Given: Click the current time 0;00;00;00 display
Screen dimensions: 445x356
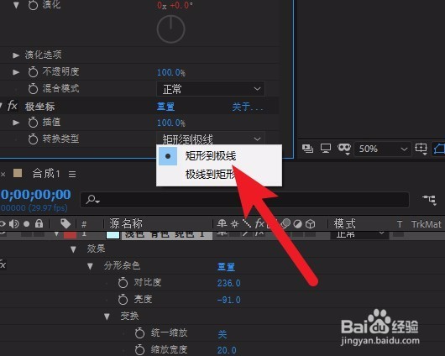Looking at the screenshot, I should tap(36, 195).
